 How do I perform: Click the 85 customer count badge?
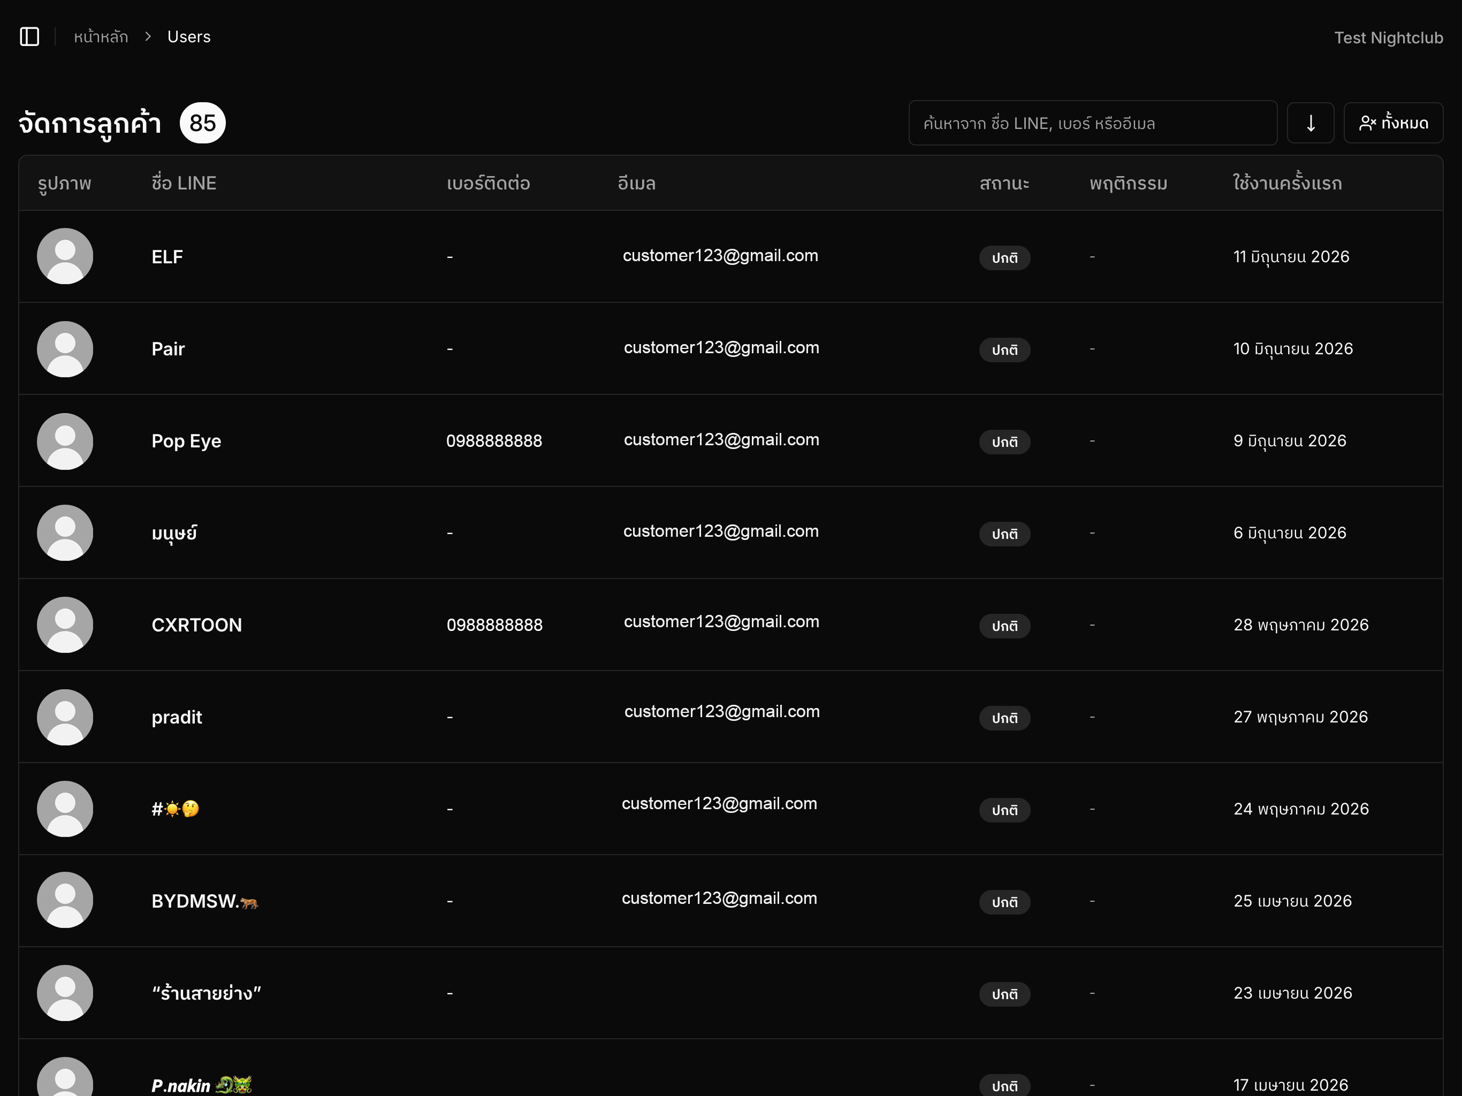pyautogui.click(x=203, y=123)
